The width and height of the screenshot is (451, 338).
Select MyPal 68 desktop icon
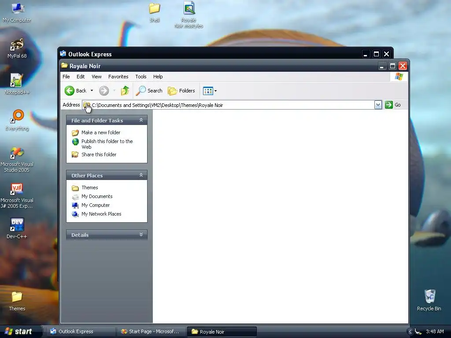[17, 48]
